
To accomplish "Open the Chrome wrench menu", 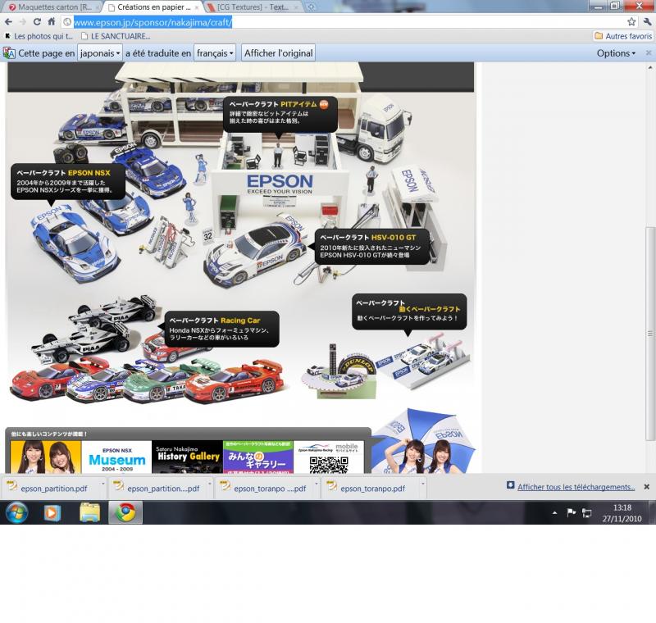I will point(647,22).
